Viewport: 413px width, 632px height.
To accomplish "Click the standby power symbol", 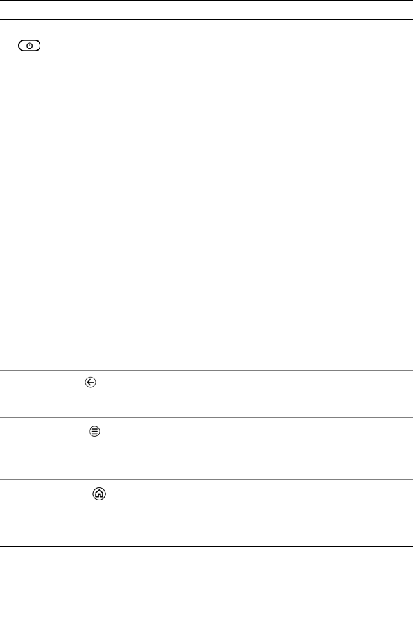I will 29,46.
